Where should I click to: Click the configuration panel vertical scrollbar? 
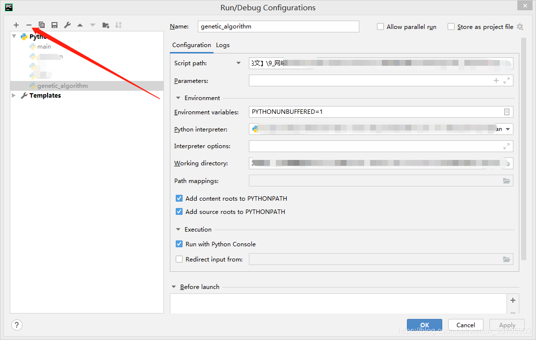[523, 149]
